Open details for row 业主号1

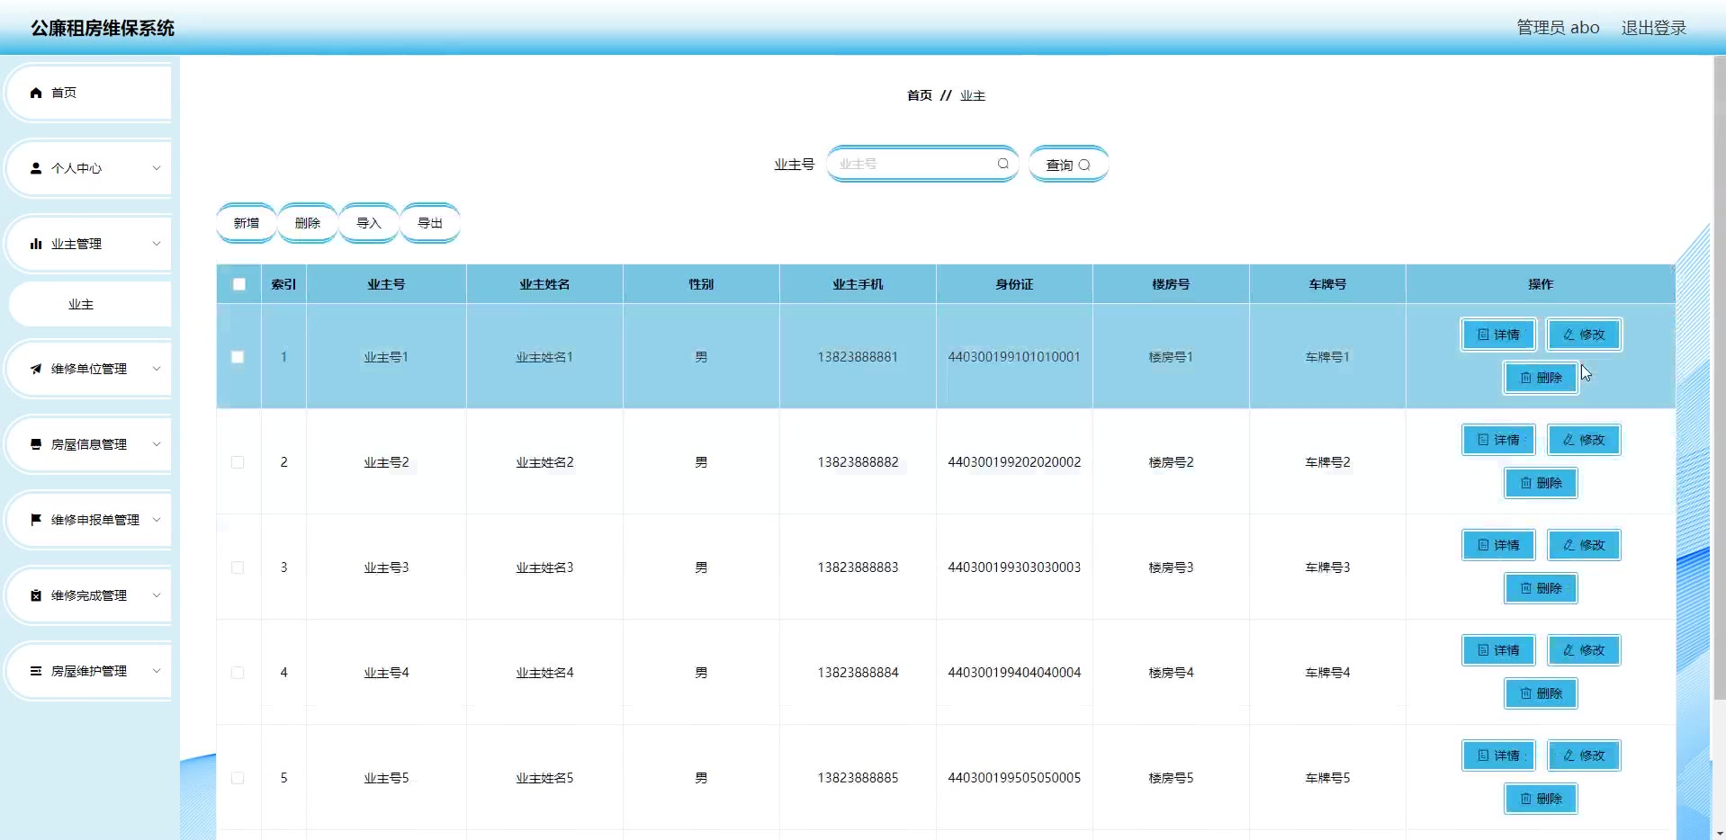[1498, 335]
